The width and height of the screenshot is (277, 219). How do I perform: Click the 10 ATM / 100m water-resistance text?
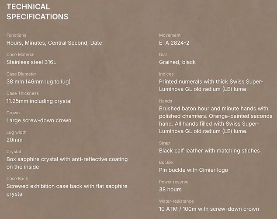[x=209, y=209]
